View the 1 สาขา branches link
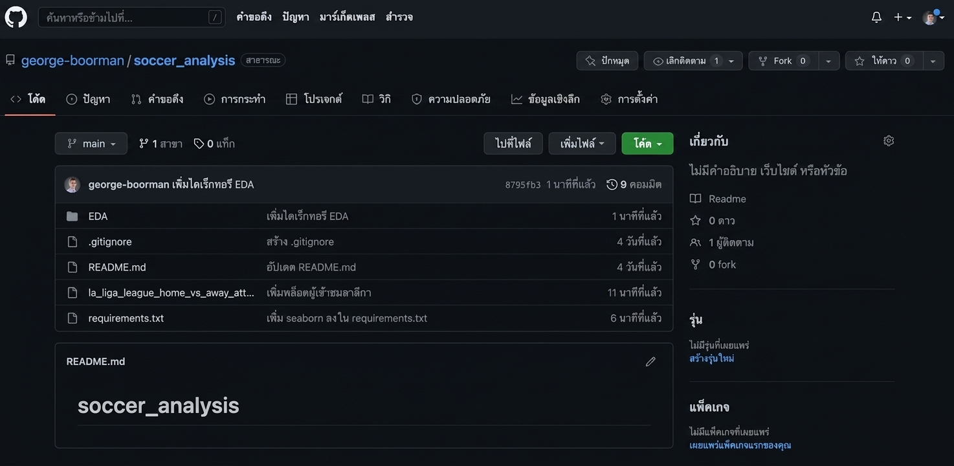954x466 pixels. click(161, 144)
